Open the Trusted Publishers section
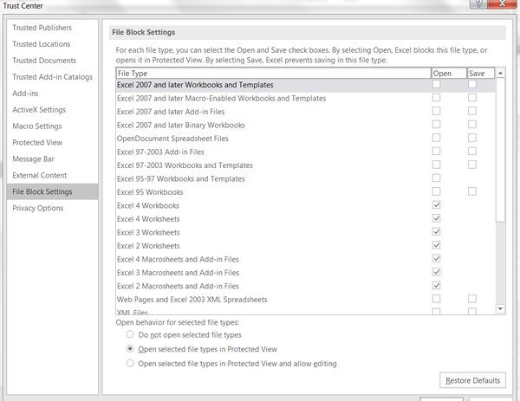This screenshot has width=520, height=401. 42,28
